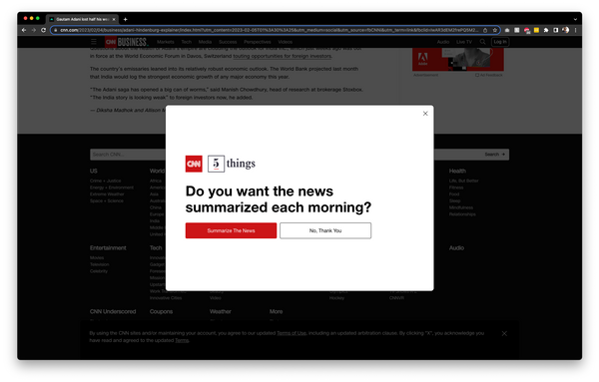Open the Chrome three-dot menu
Viewport: 599px width, 382px height.
pyautogui.click(x=575, y=30)
